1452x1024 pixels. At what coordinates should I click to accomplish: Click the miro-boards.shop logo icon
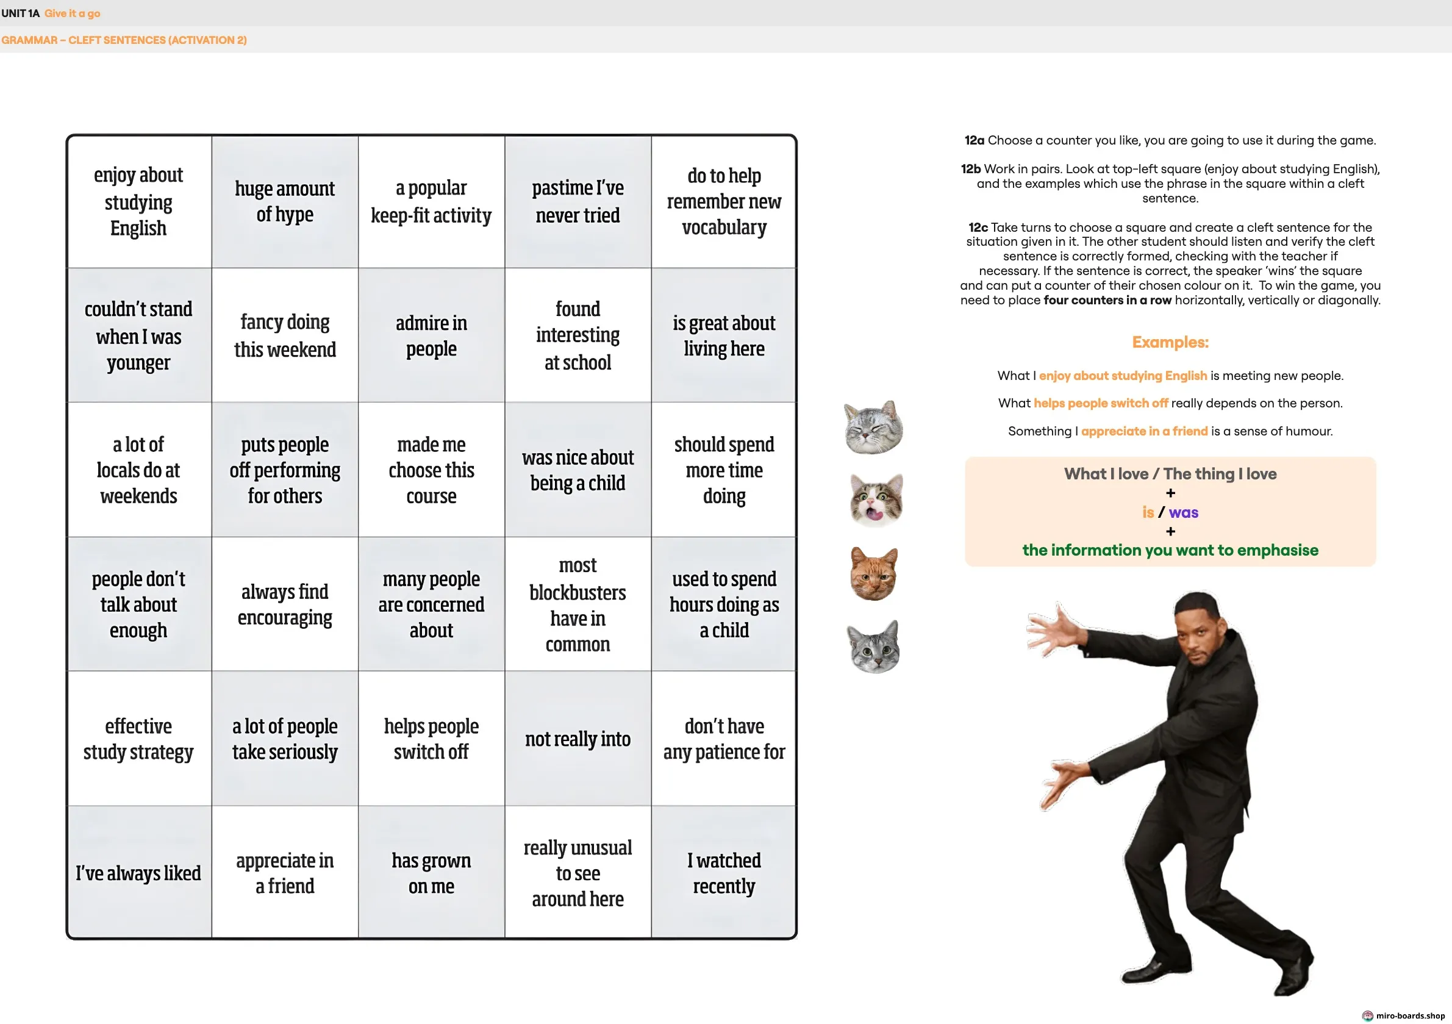[x=1368, y=1016]
